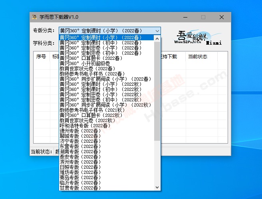
Task: Choose 黄冈360° 定制密卷（小学）（2022秋）
Action: click(x=106, y=95)
